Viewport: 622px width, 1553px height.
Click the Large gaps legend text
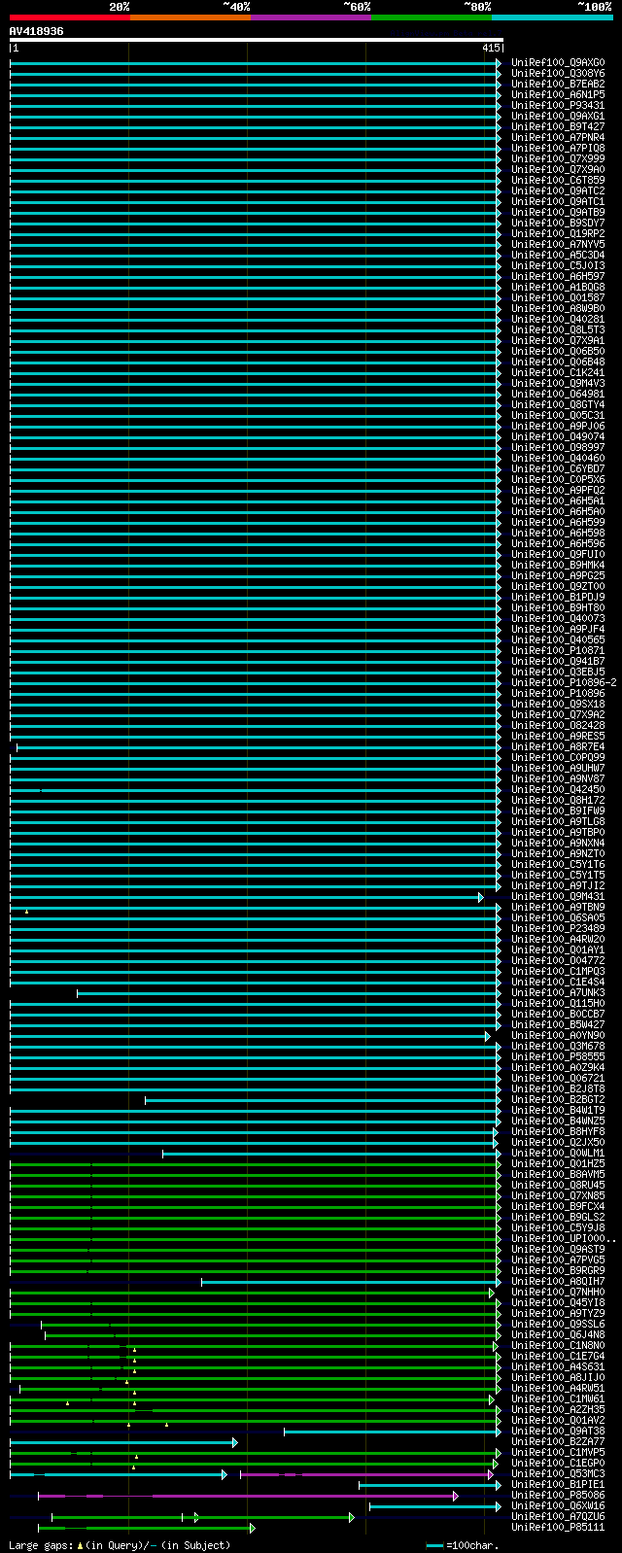coord(120,1545)
